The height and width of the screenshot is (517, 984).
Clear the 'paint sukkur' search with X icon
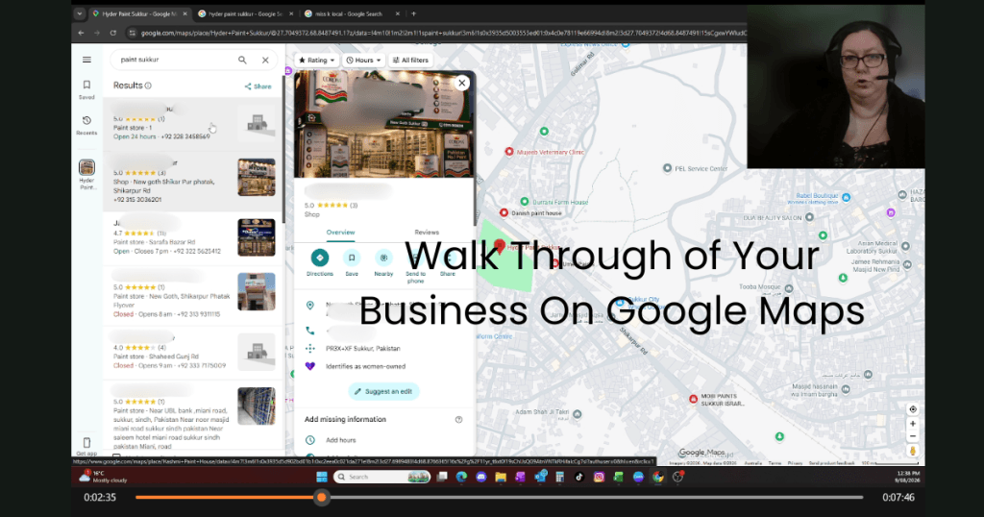[x=265, y=60]
